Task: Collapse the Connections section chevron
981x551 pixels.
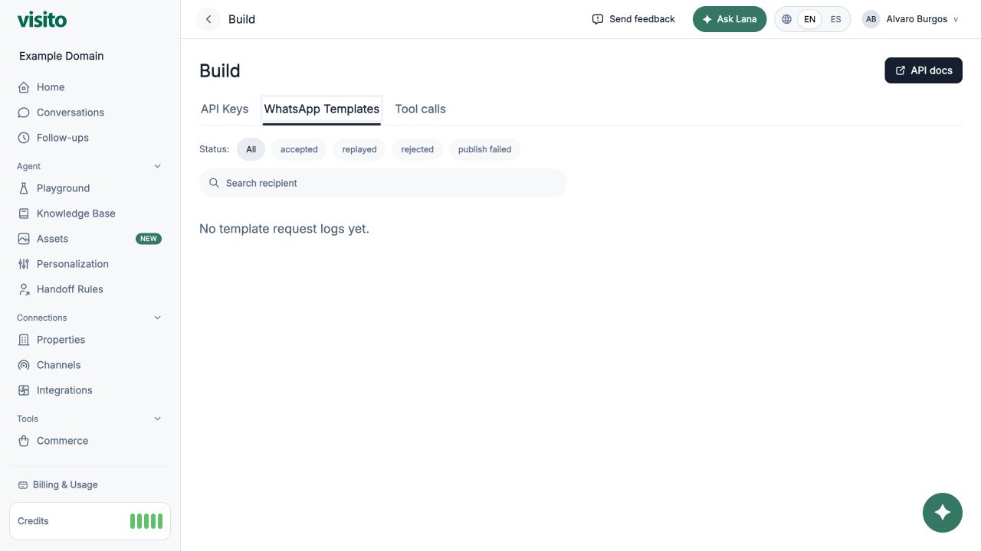Action: point(158,318)
